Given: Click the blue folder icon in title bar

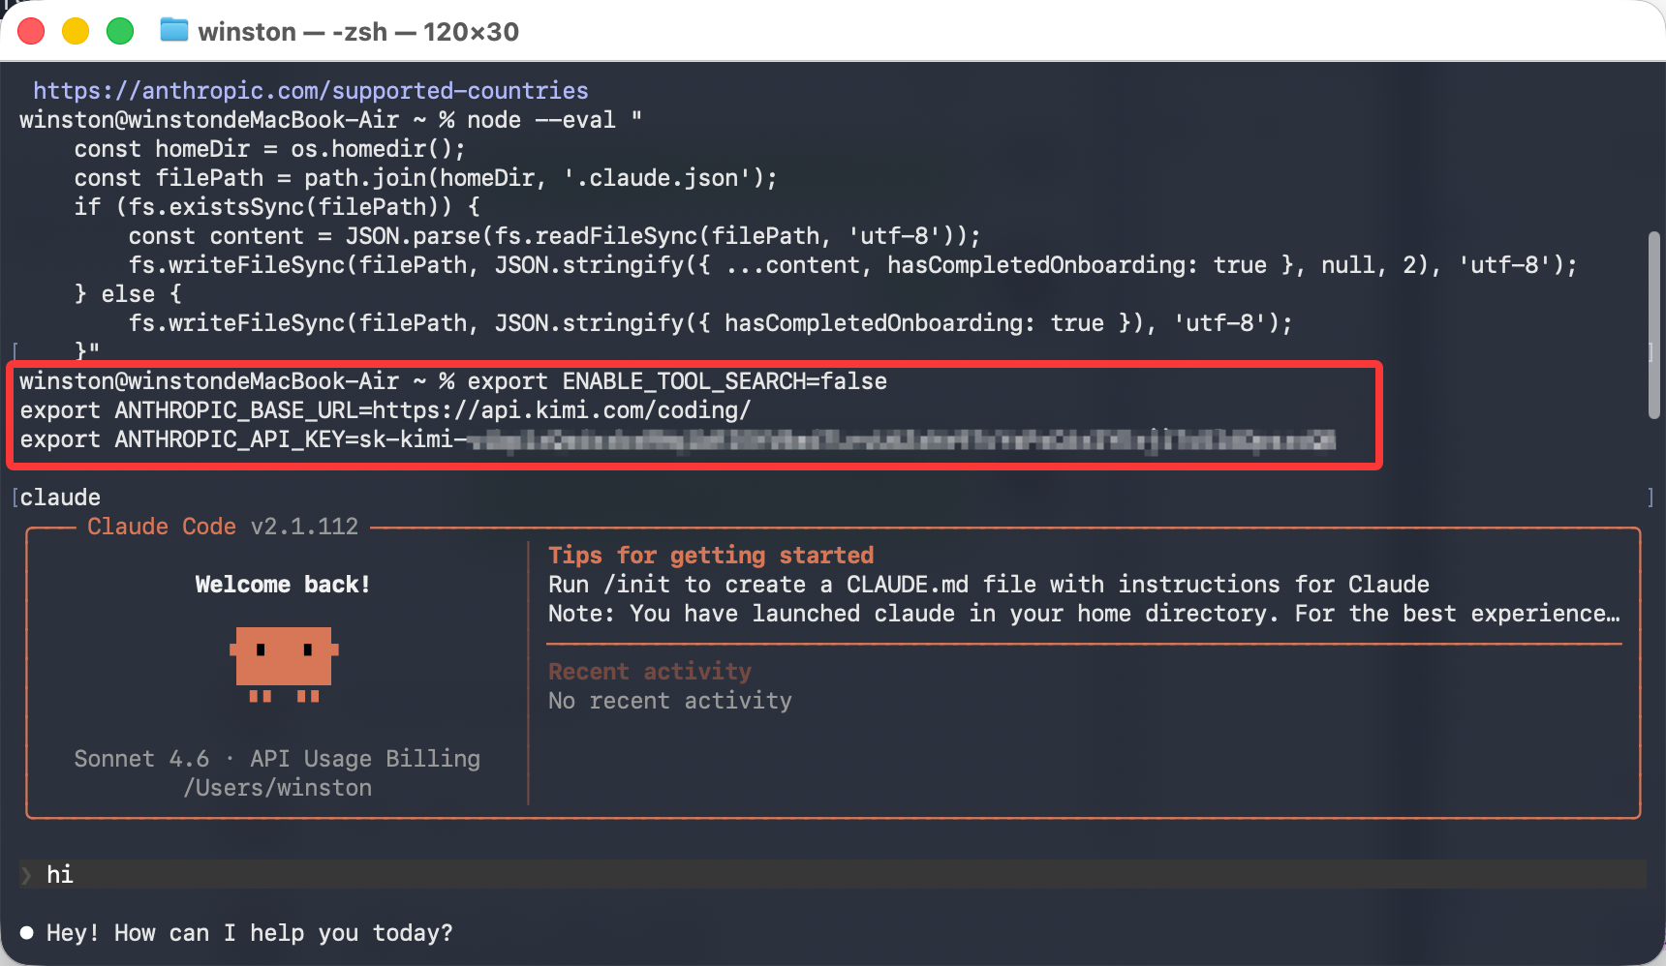Looking at the screenshot, I should (x=174, y=31).
